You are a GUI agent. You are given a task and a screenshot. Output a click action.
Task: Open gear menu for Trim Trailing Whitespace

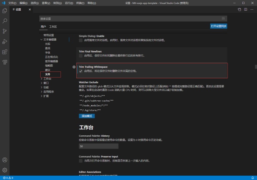pos(74,67)
